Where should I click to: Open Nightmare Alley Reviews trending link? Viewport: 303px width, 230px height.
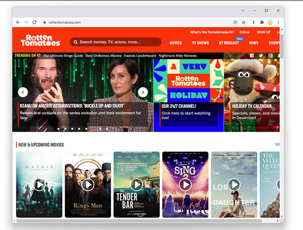click(178, 56)
